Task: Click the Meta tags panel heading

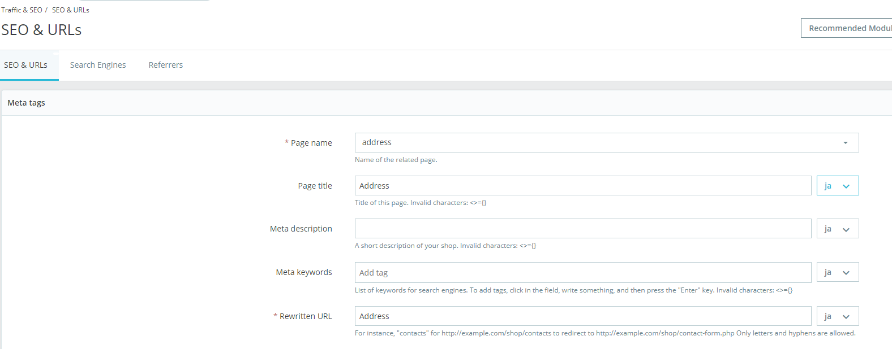Action: [26, 103]
